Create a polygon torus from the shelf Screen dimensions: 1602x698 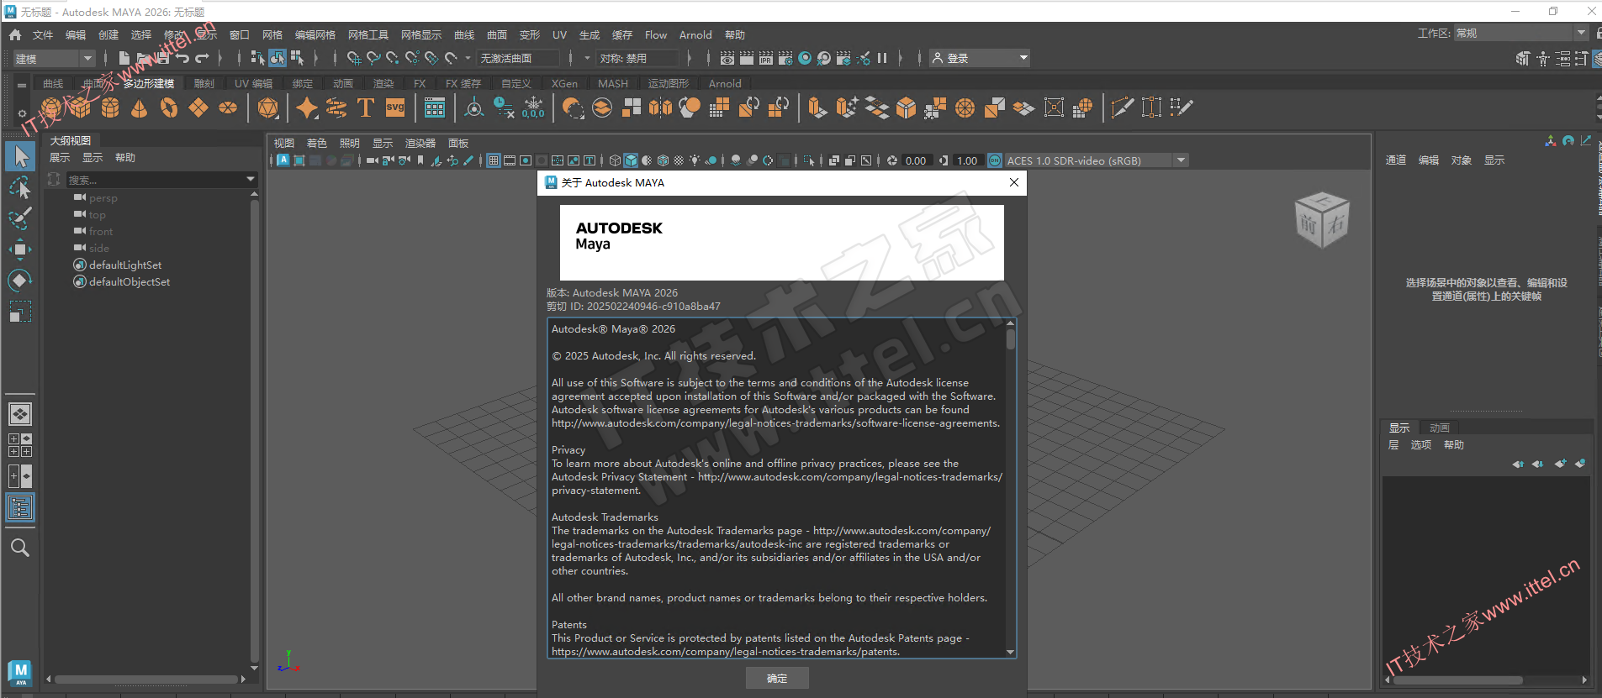click(x=169, y=108)
